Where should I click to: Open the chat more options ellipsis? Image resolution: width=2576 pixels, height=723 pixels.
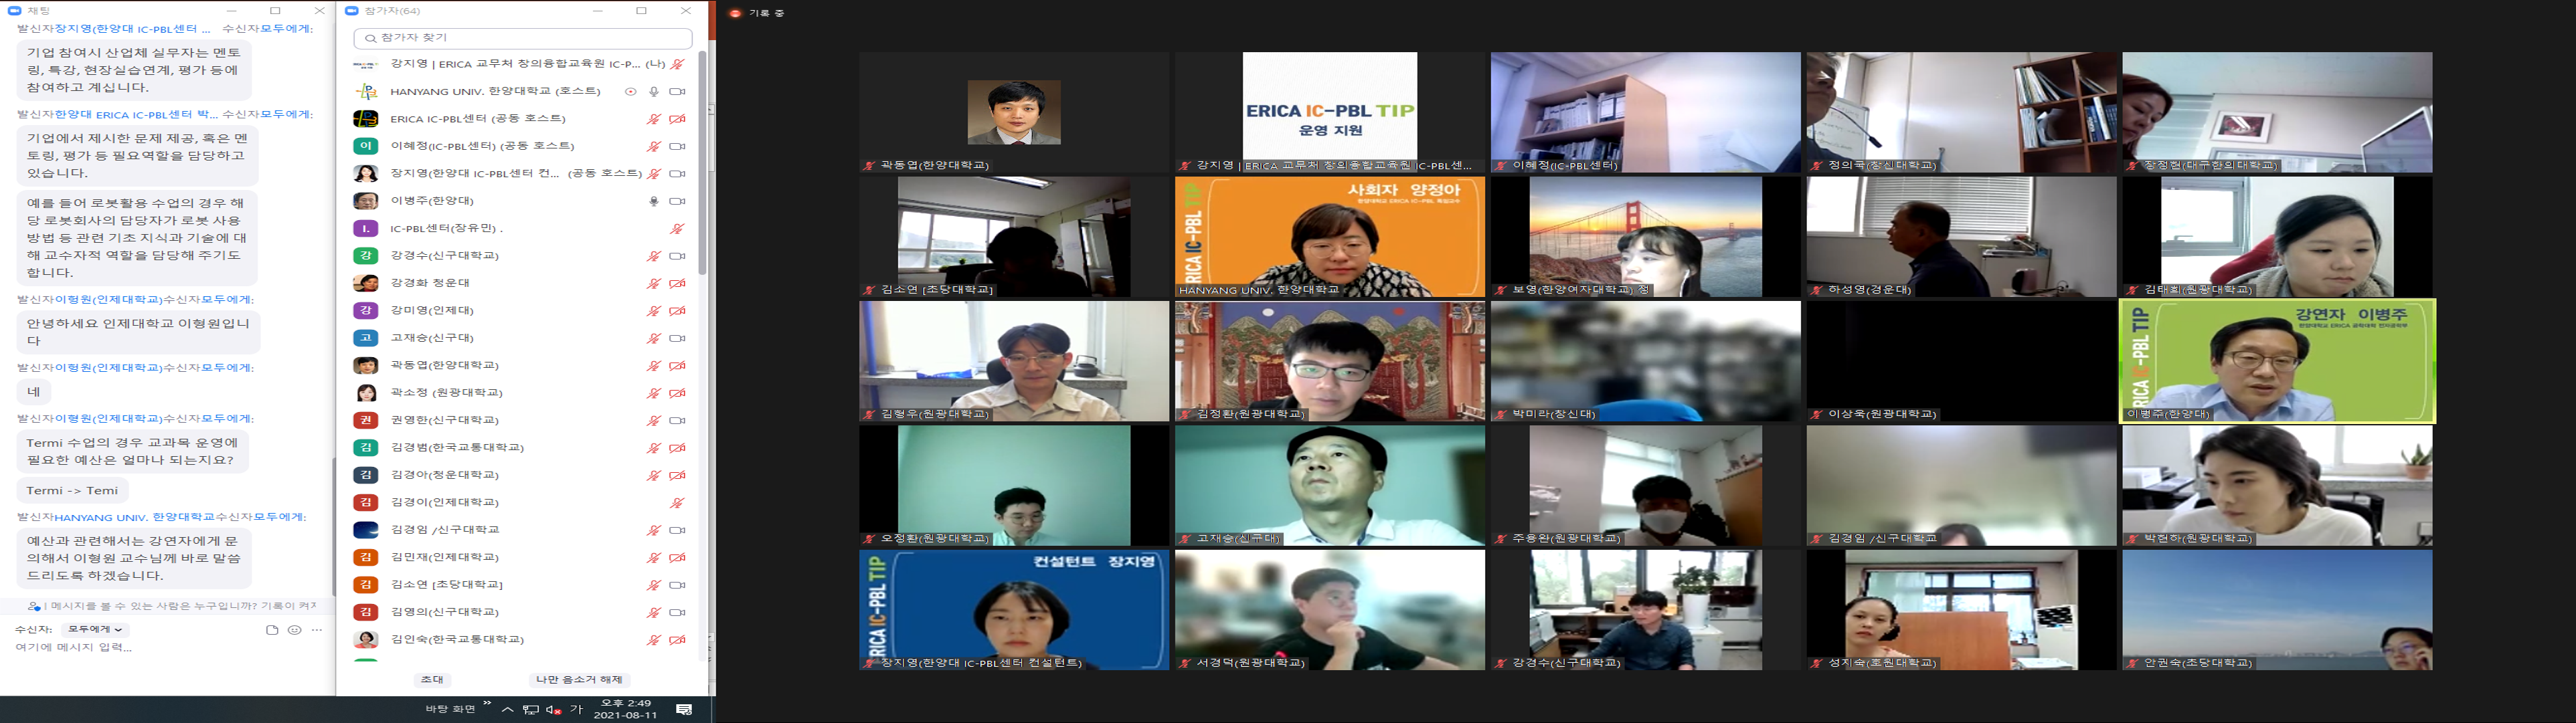click(317, 630)
